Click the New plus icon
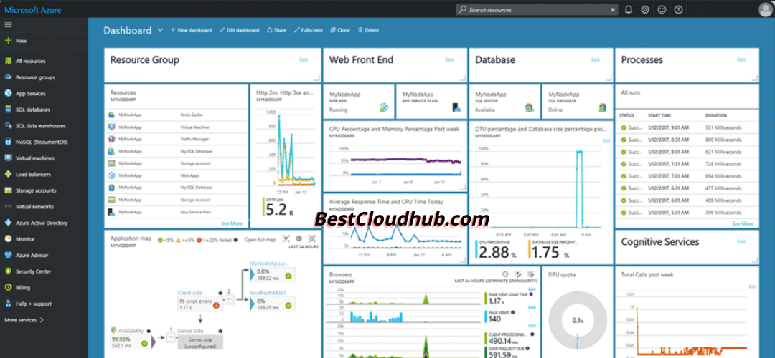 (8, 41)
